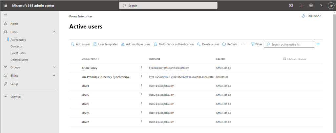Open the mobile app icon in header
This screenshot has height=133, width=336.
click(x=301, y=6)
